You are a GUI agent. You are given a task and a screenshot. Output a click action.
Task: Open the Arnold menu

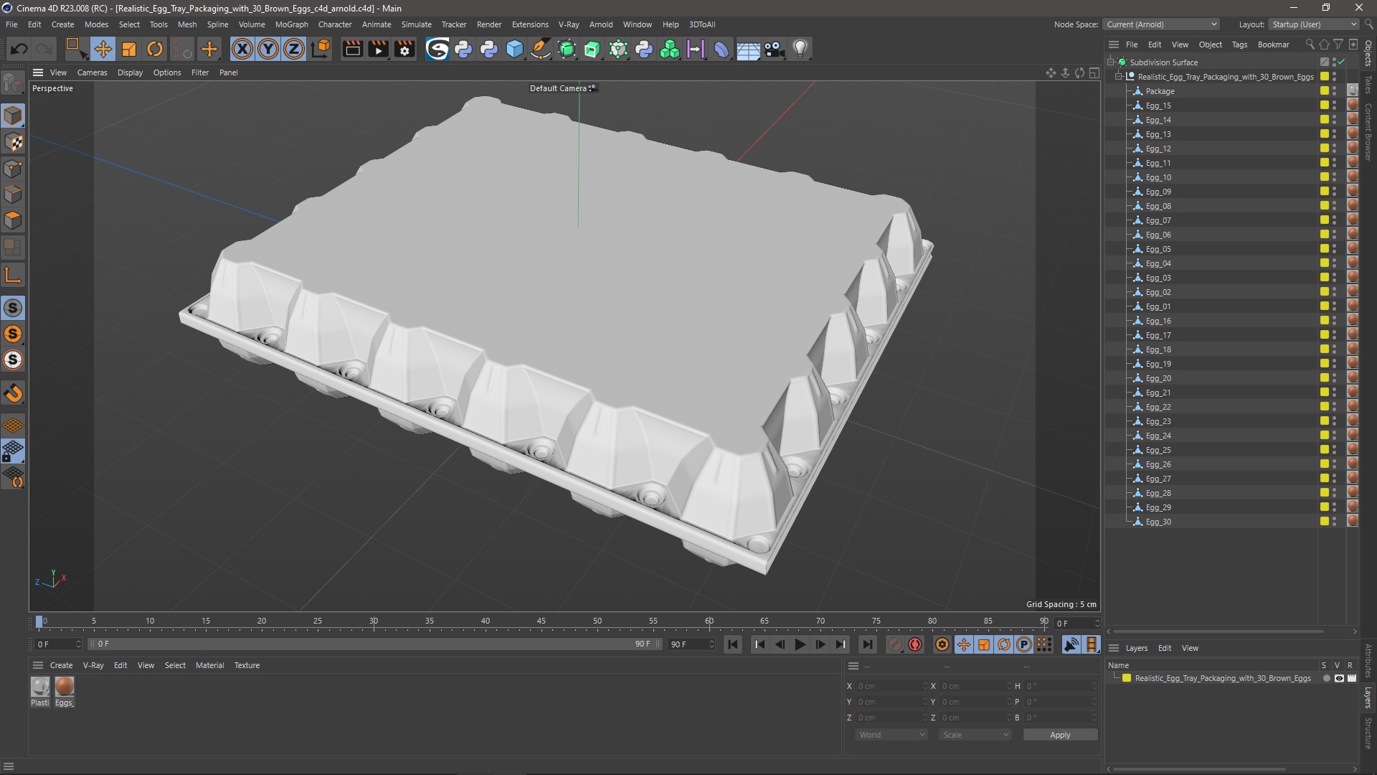click(x=601, y=24)
